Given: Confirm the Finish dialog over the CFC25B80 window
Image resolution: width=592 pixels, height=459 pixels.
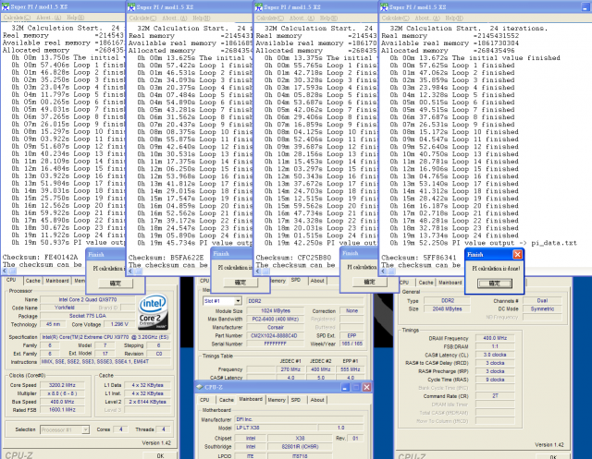Looking at the screenshot, I should (370, 282).
